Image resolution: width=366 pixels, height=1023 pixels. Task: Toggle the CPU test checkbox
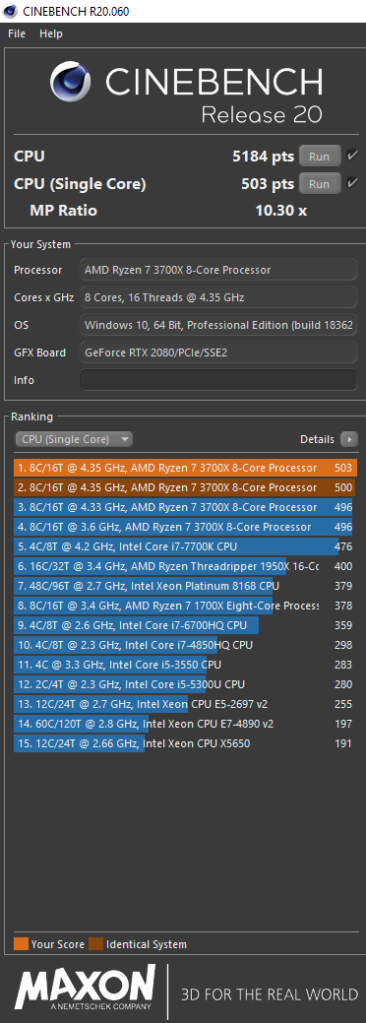[352, 156]
